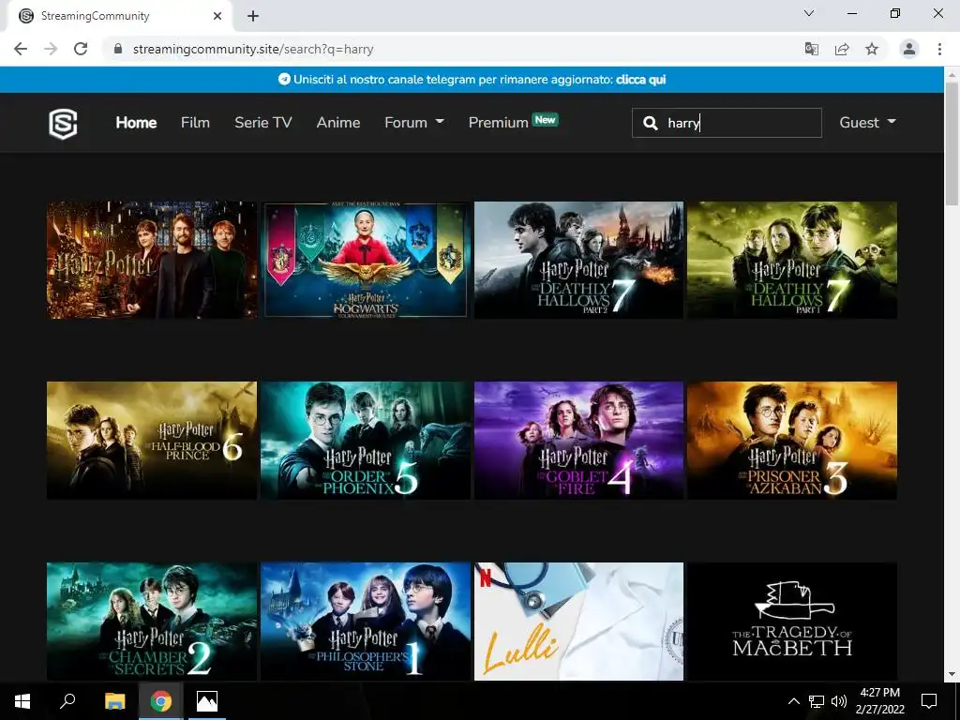Click the browser forward arrow

tap(51, 49)
